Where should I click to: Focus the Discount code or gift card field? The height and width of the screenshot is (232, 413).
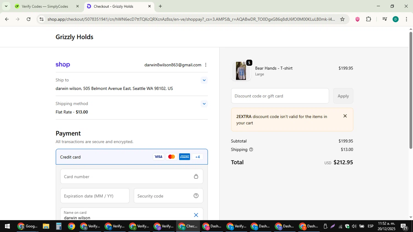point(280,96)
